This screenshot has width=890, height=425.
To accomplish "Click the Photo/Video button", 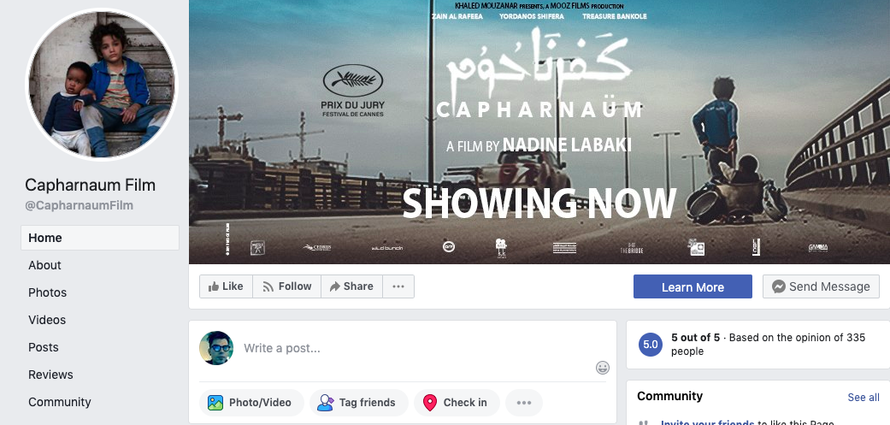I will [x=251, y=403].
